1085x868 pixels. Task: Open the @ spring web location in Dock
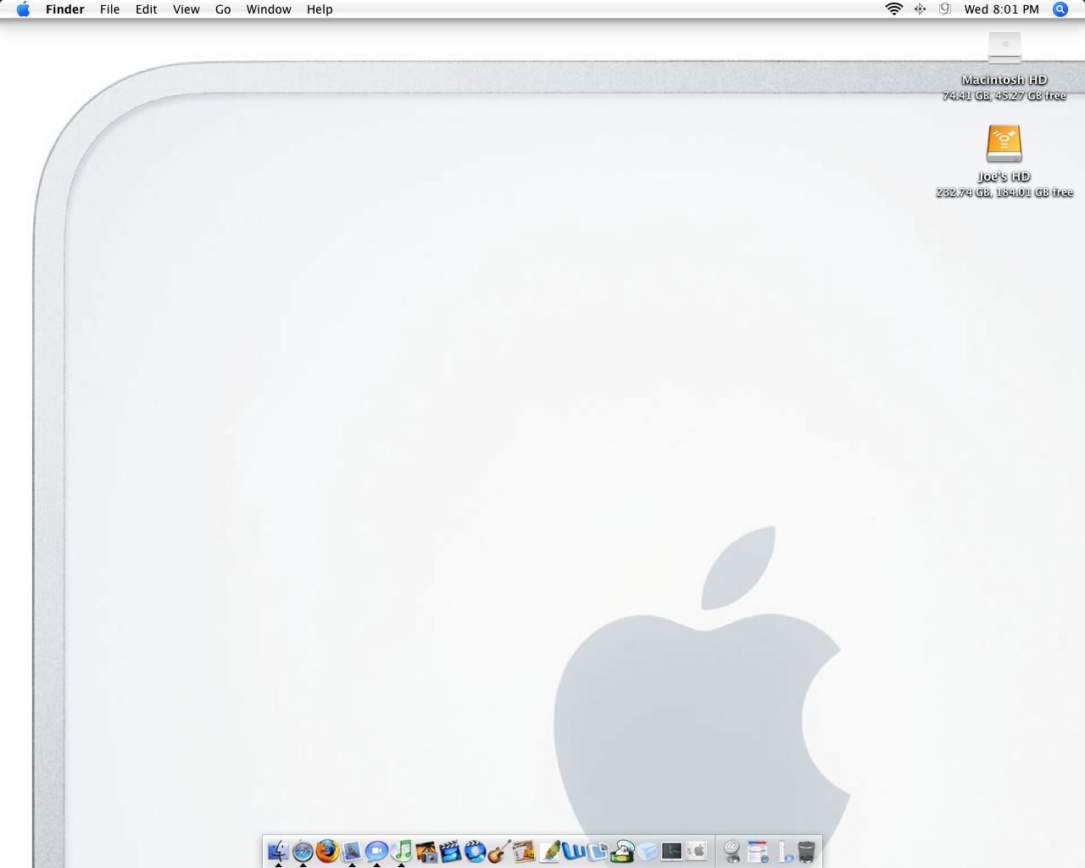(x=732, y=852)
